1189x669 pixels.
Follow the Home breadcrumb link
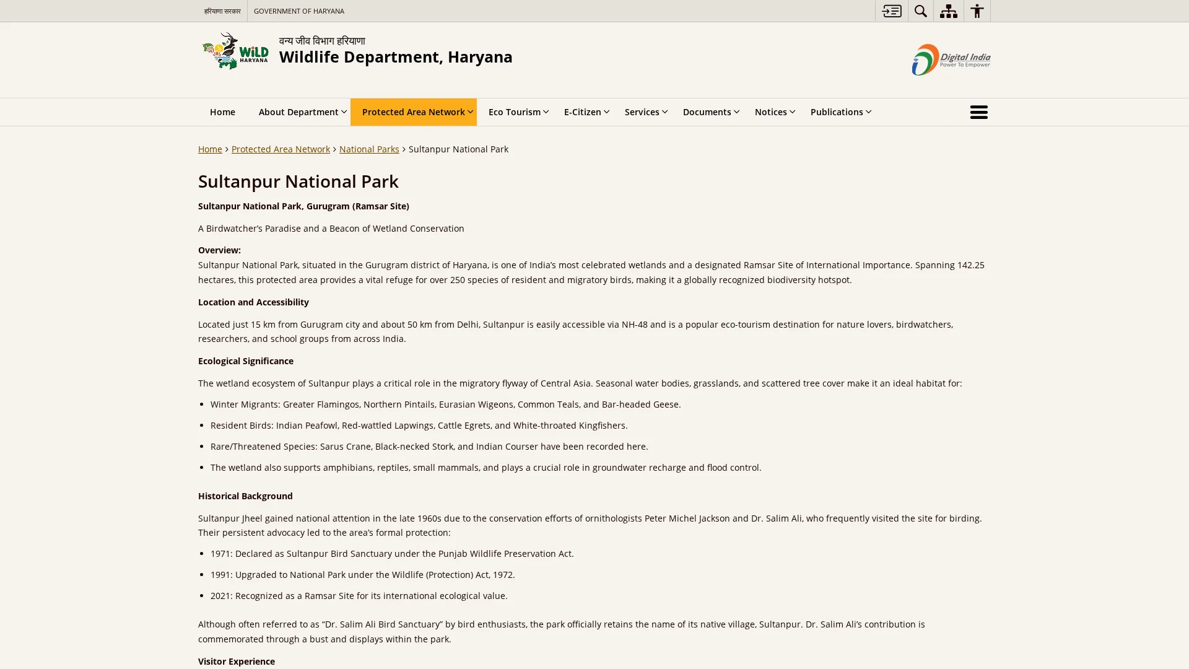tap(210, 149)
